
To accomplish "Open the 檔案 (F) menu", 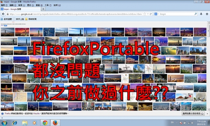I will pos(4,5).
